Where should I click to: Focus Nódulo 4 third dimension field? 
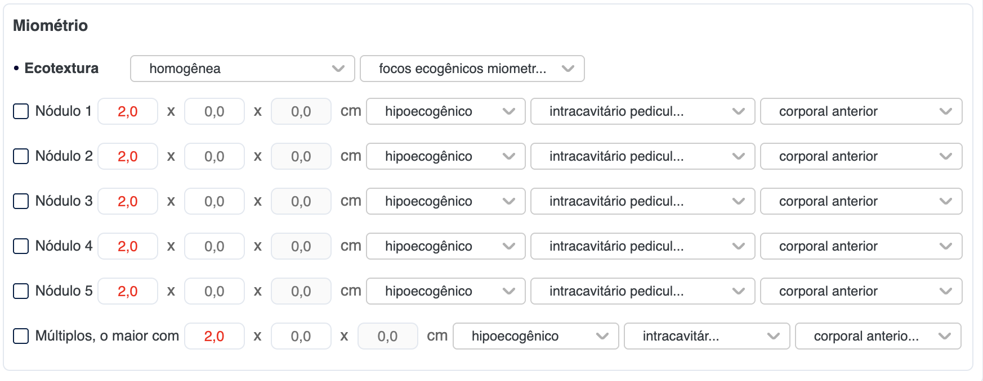(x=301, y=246)
